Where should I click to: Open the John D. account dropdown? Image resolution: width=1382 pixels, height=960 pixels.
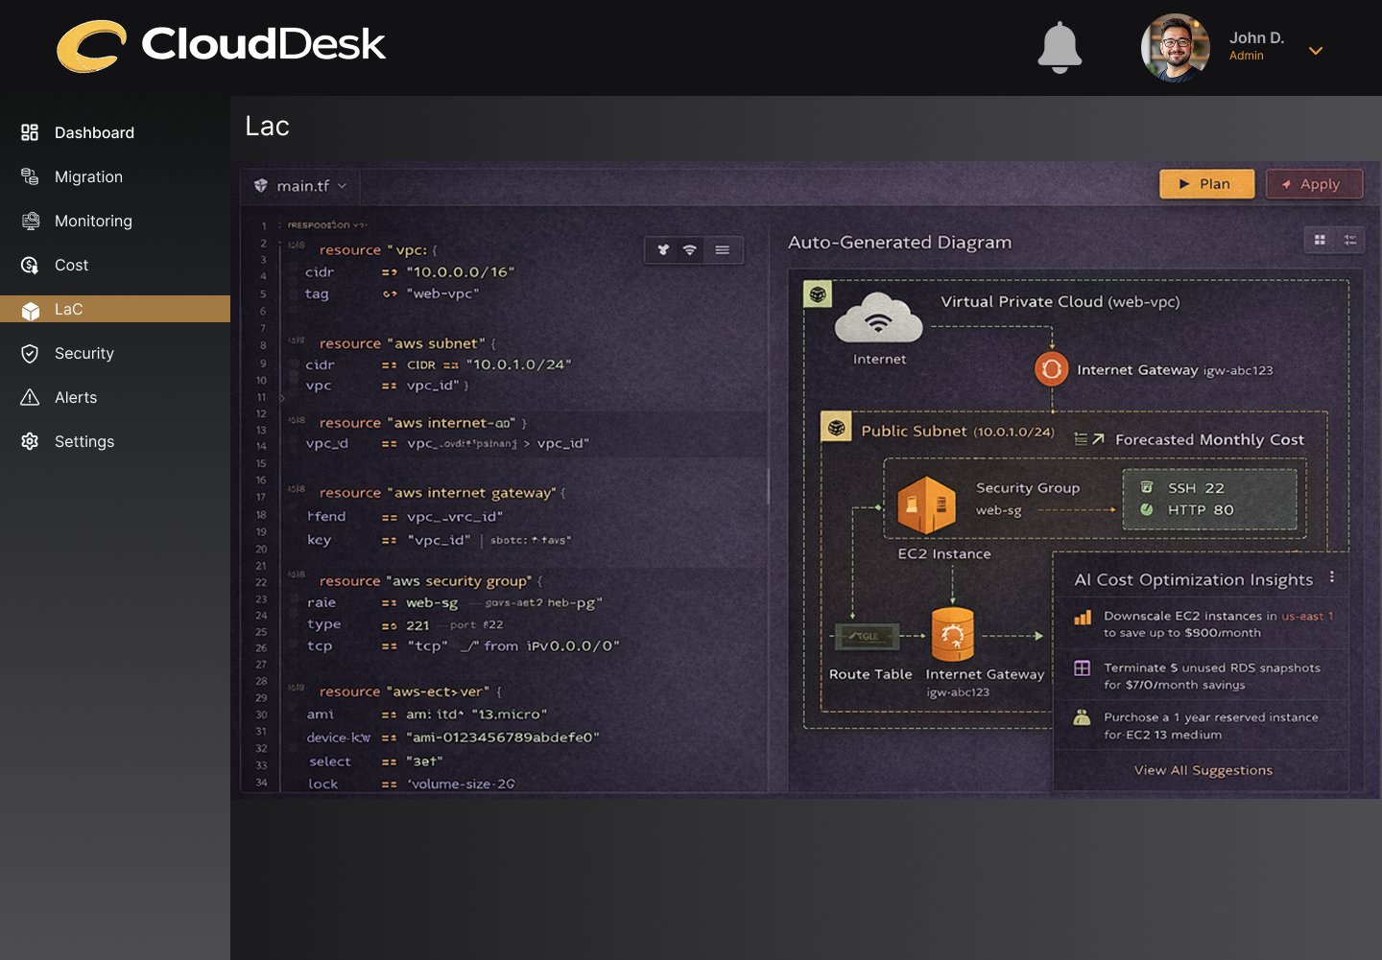point(1316,51)
